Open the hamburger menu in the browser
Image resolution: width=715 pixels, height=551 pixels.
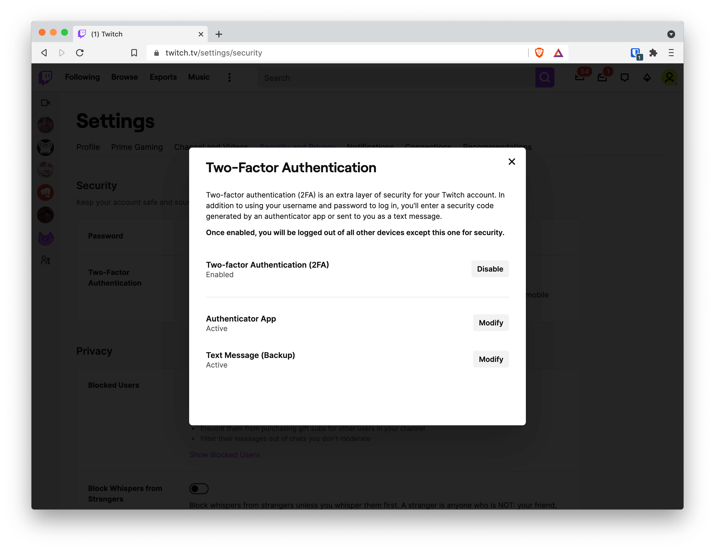[x=672, y=52]
